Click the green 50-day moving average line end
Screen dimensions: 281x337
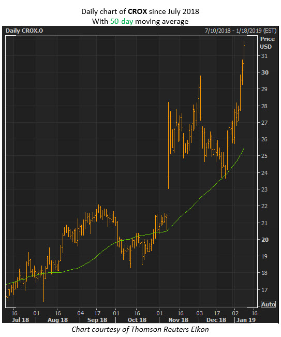coord(244,148)
